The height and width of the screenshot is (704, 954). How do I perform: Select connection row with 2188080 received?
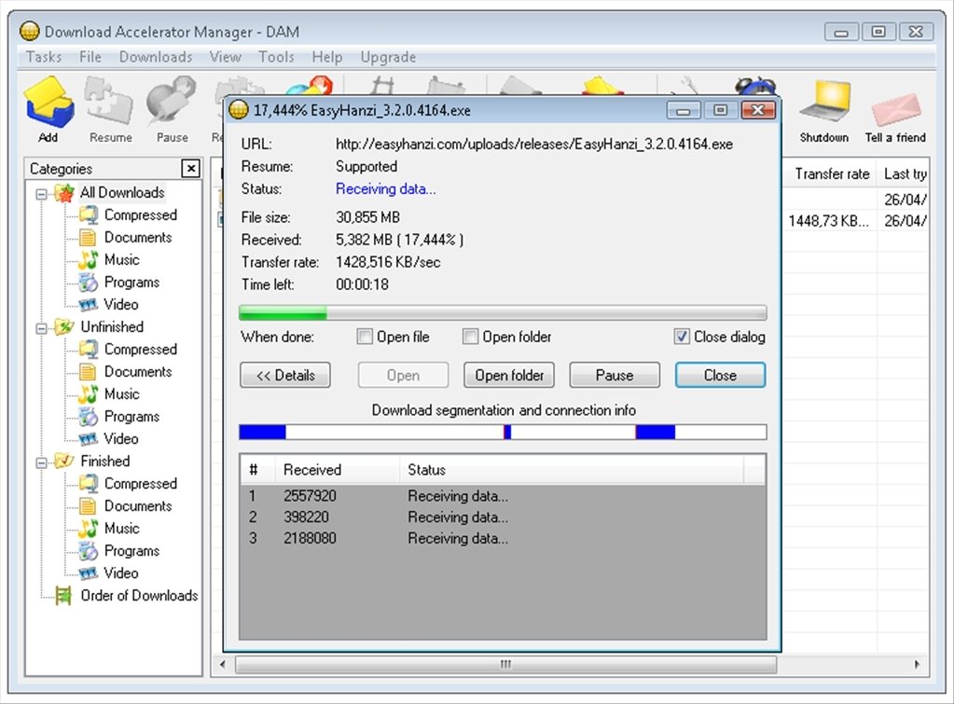tap(503, 539)
